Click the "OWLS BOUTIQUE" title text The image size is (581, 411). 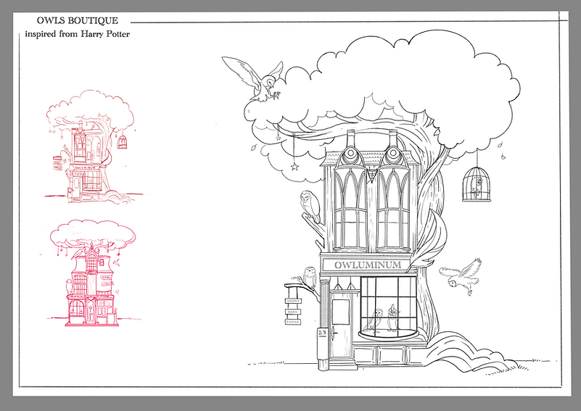pos(78,21)
